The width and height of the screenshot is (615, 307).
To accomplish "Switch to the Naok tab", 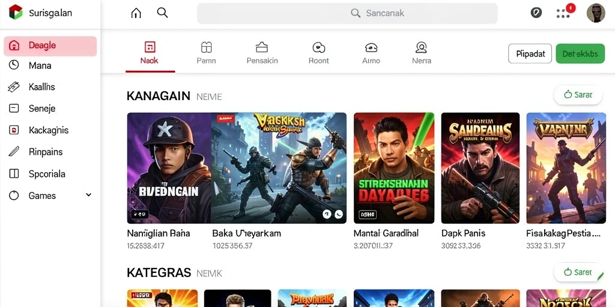I will click(x=150, y=53).
